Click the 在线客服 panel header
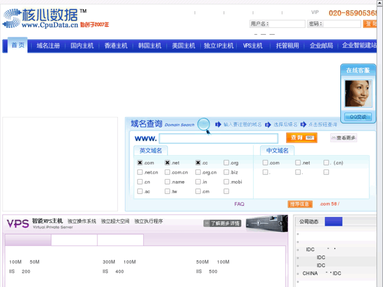Viewport: 383px width, 287px height. [x=358, y=70]
